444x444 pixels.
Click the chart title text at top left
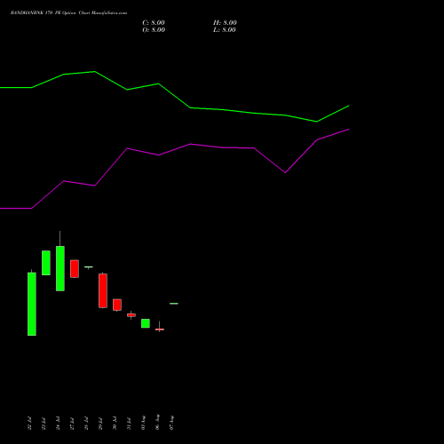[68, 13]
